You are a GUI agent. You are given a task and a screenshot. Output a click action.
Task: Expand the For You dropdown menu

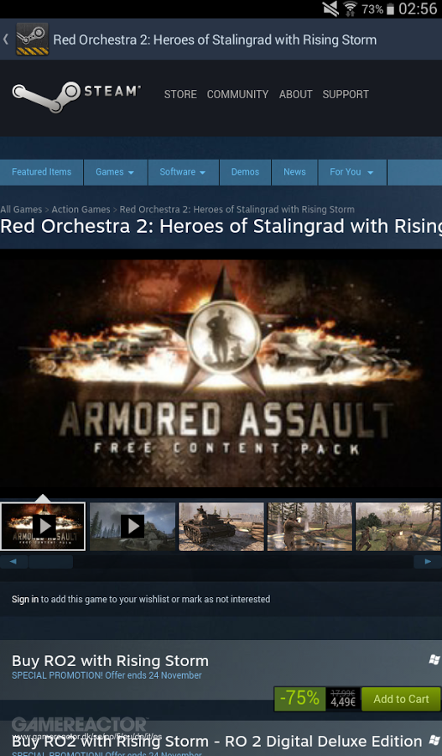[352, 172]
